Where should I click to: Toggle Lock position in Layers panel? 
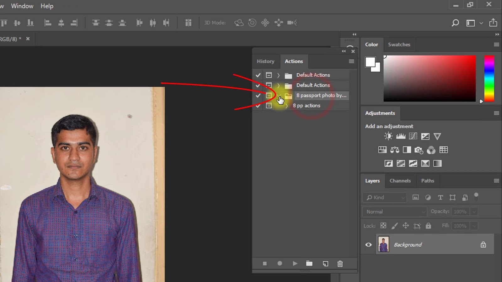click(x=406, y=226)
